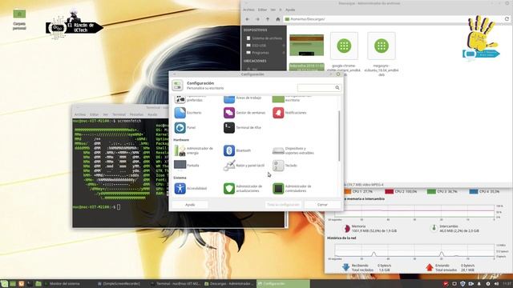This screenshot has width=513, height=288.
Task: Click the Memoria pie chart icon
Action: pyautogui.click(x=346, y=228)
